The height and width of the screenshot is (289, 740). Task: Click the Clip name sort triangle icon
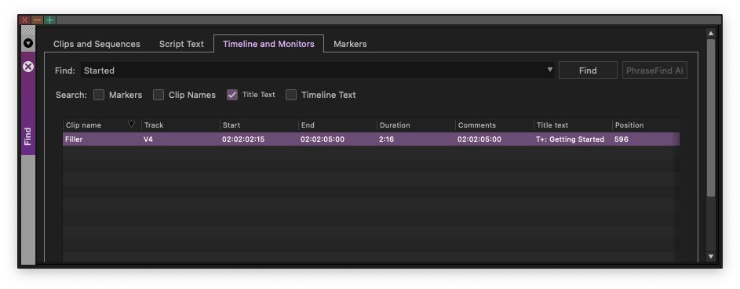click(x=132, y=125)
